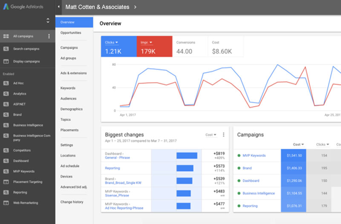This screenshot has width=341, height=224.
Task: Select Display campaigns in sidebar
Action: pos(27,61)
